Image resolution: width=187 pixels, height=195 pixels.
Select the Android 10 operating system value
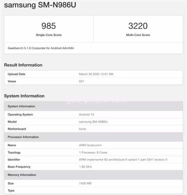coord(86,114)
